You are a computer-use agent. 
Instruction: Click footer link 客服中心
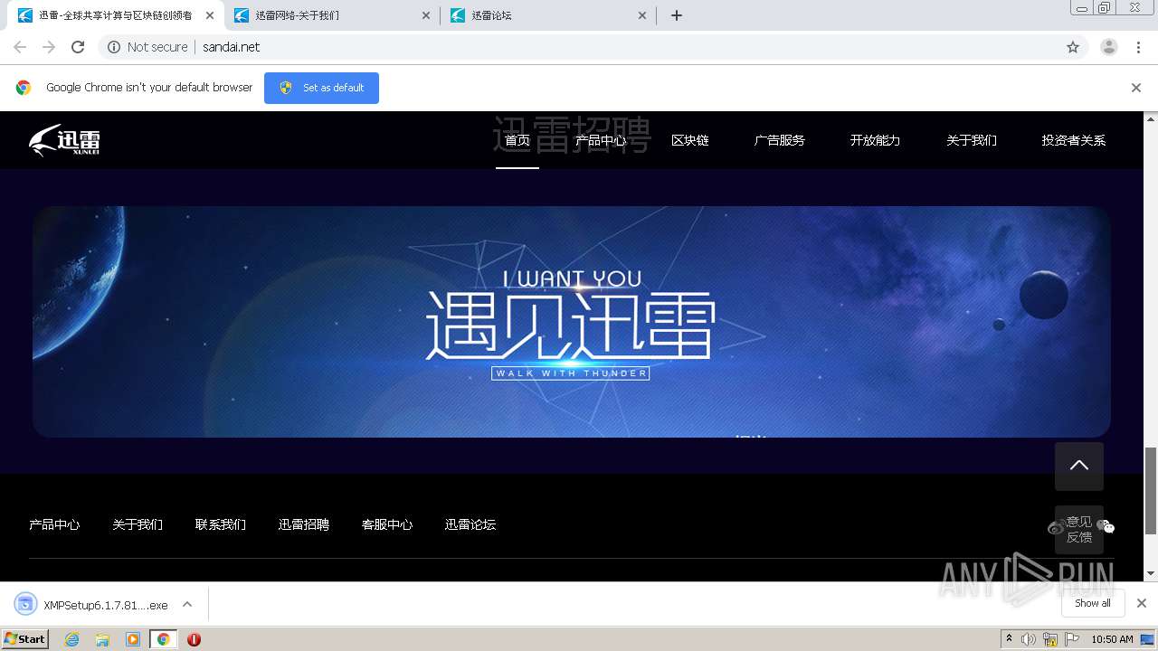pyautogui.click(x=387, y=524)
